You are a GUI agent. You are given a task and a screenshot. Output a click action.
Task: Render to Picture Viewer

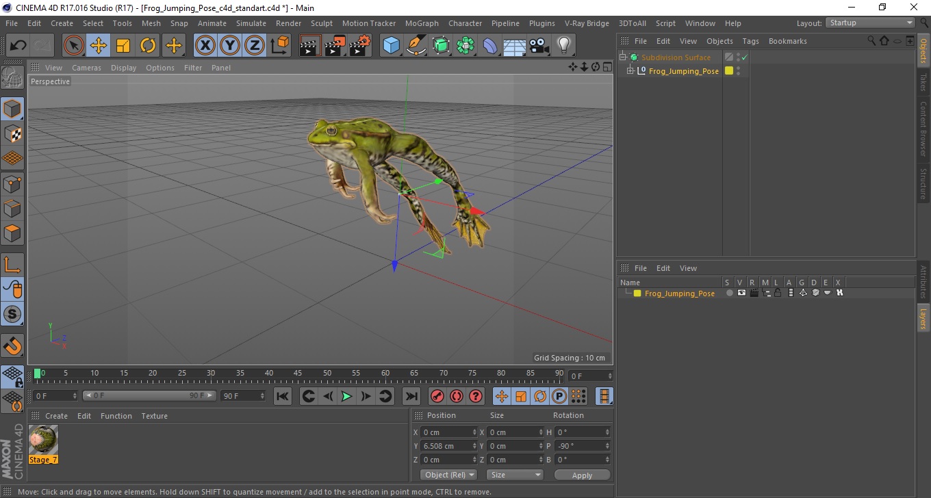coord(335,46)
